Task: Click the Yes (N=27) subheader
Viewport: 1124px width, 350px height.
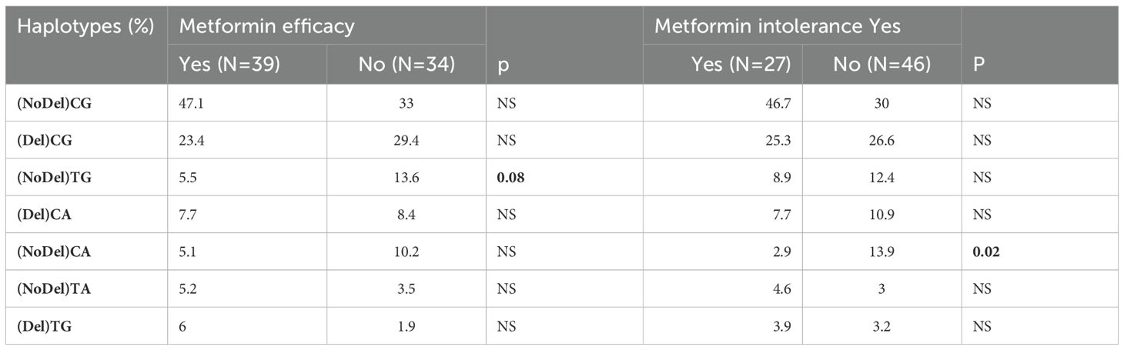Action: point(742,65)
